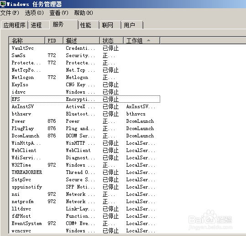Select the W32Time service row
This screenshot has width=246, height=236.
85,165
